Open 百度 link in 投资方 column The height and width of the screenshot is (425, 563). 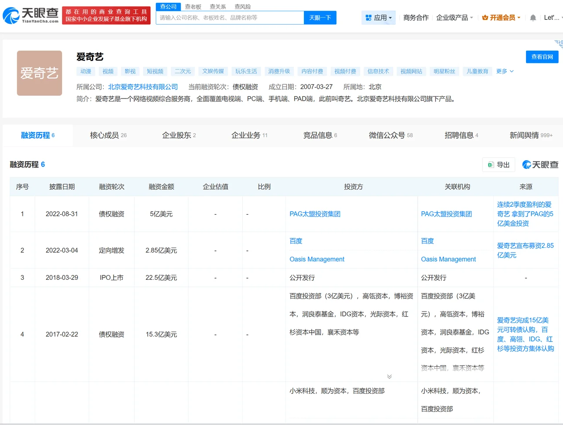click(296, 241)
